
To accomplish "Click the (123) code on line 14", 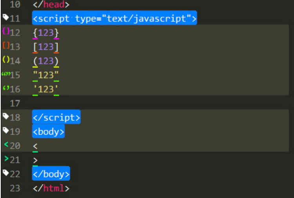I will (46, 61).
